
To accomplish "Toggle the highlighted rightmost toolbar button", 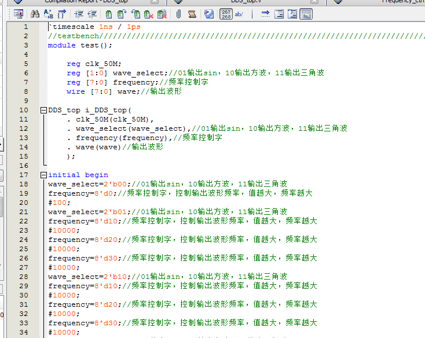I will coord(306,14).
